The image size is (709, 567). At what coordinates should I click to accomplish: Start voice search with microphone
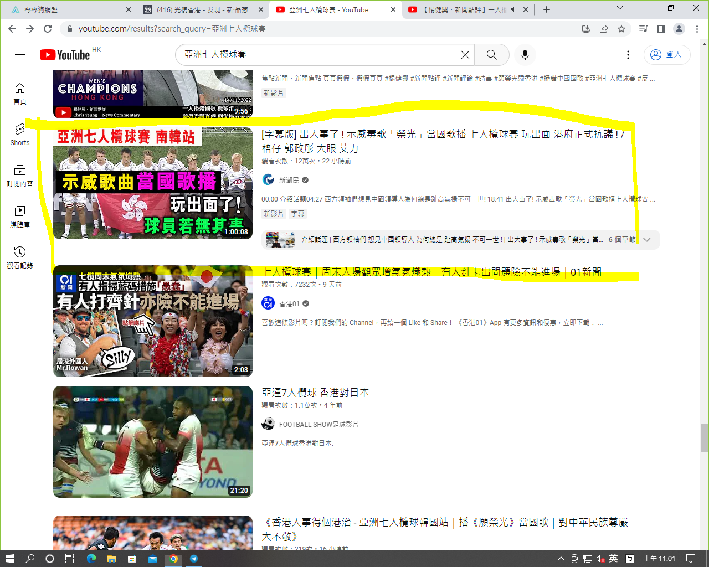525,55
